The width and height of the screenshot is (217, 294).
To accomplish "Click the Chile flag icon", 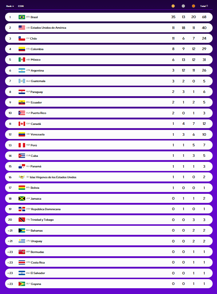I will click(x=22, y=38).
